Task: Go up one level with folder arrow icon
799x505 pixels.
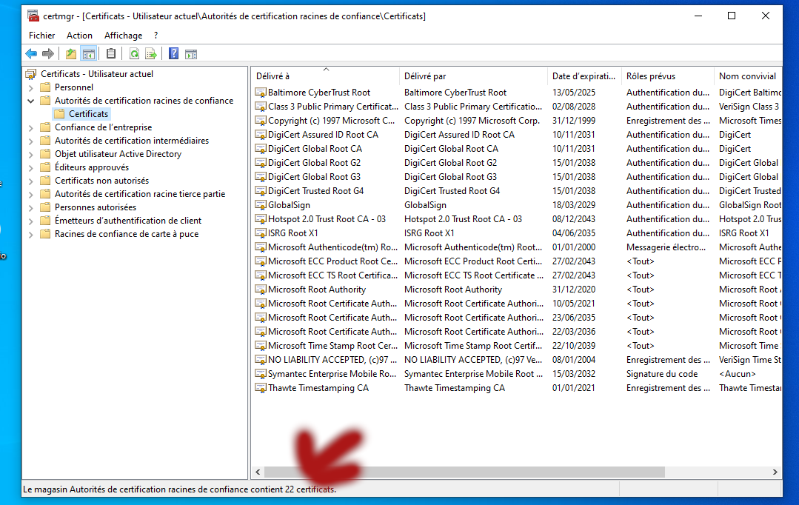Action: point(71,53)
